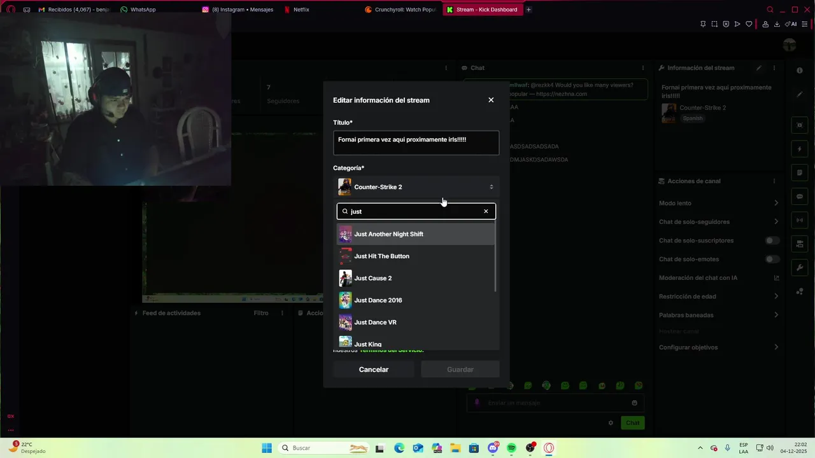The width and height of the screenshot is (815, 458).
Task: Click the stream title text field
Action: click(416, 143)
